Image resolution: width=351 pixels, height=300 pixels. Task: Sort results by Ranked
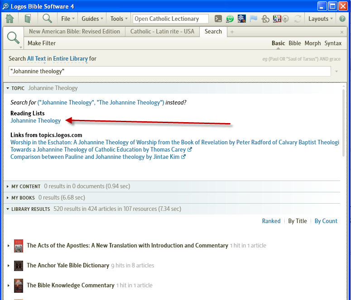(271, 221)
